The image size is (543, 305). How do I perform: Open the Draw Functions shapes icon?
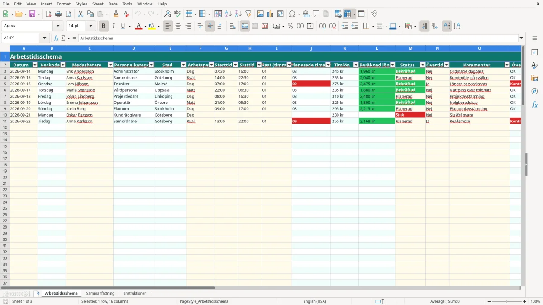coord(374,14)
